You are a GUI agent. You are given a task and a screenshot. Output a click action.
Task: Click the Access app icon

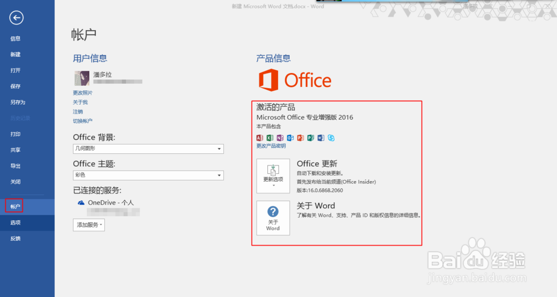click(260, 138)
